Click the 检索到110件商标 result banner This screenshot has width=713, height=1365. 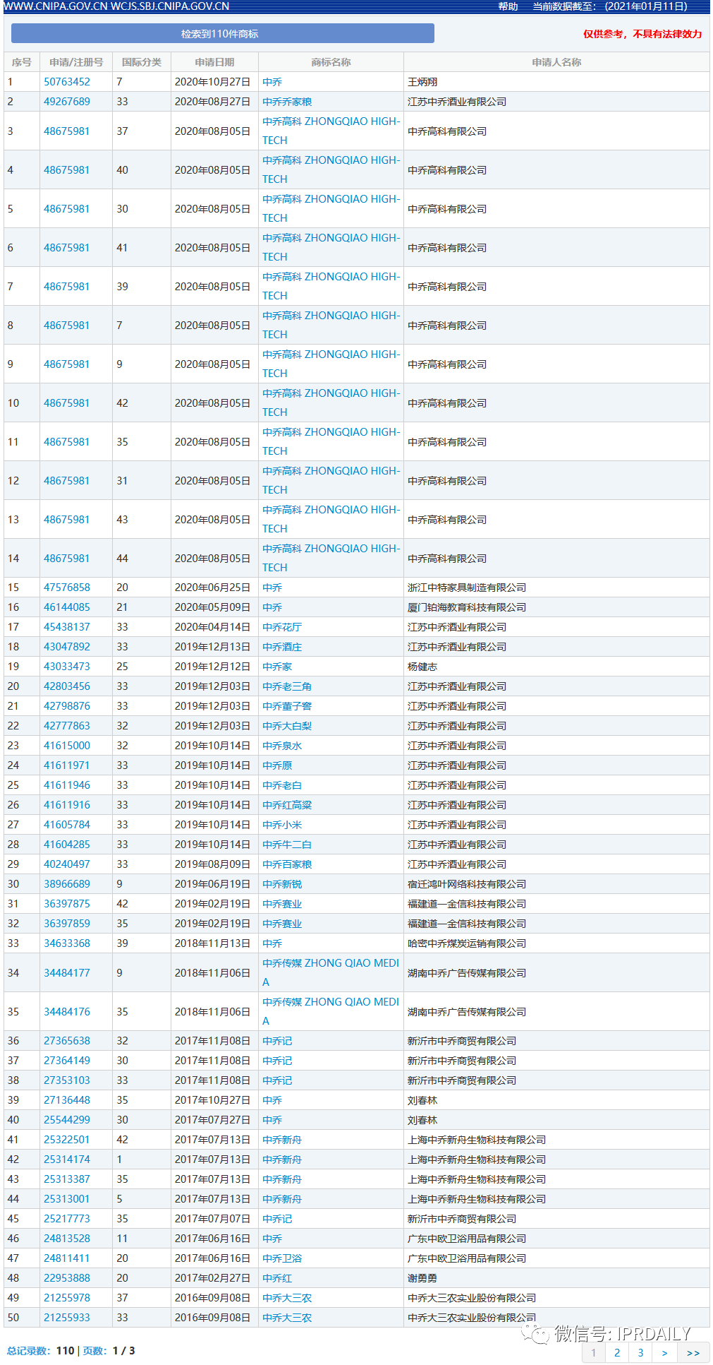click(x=223, y=33)
